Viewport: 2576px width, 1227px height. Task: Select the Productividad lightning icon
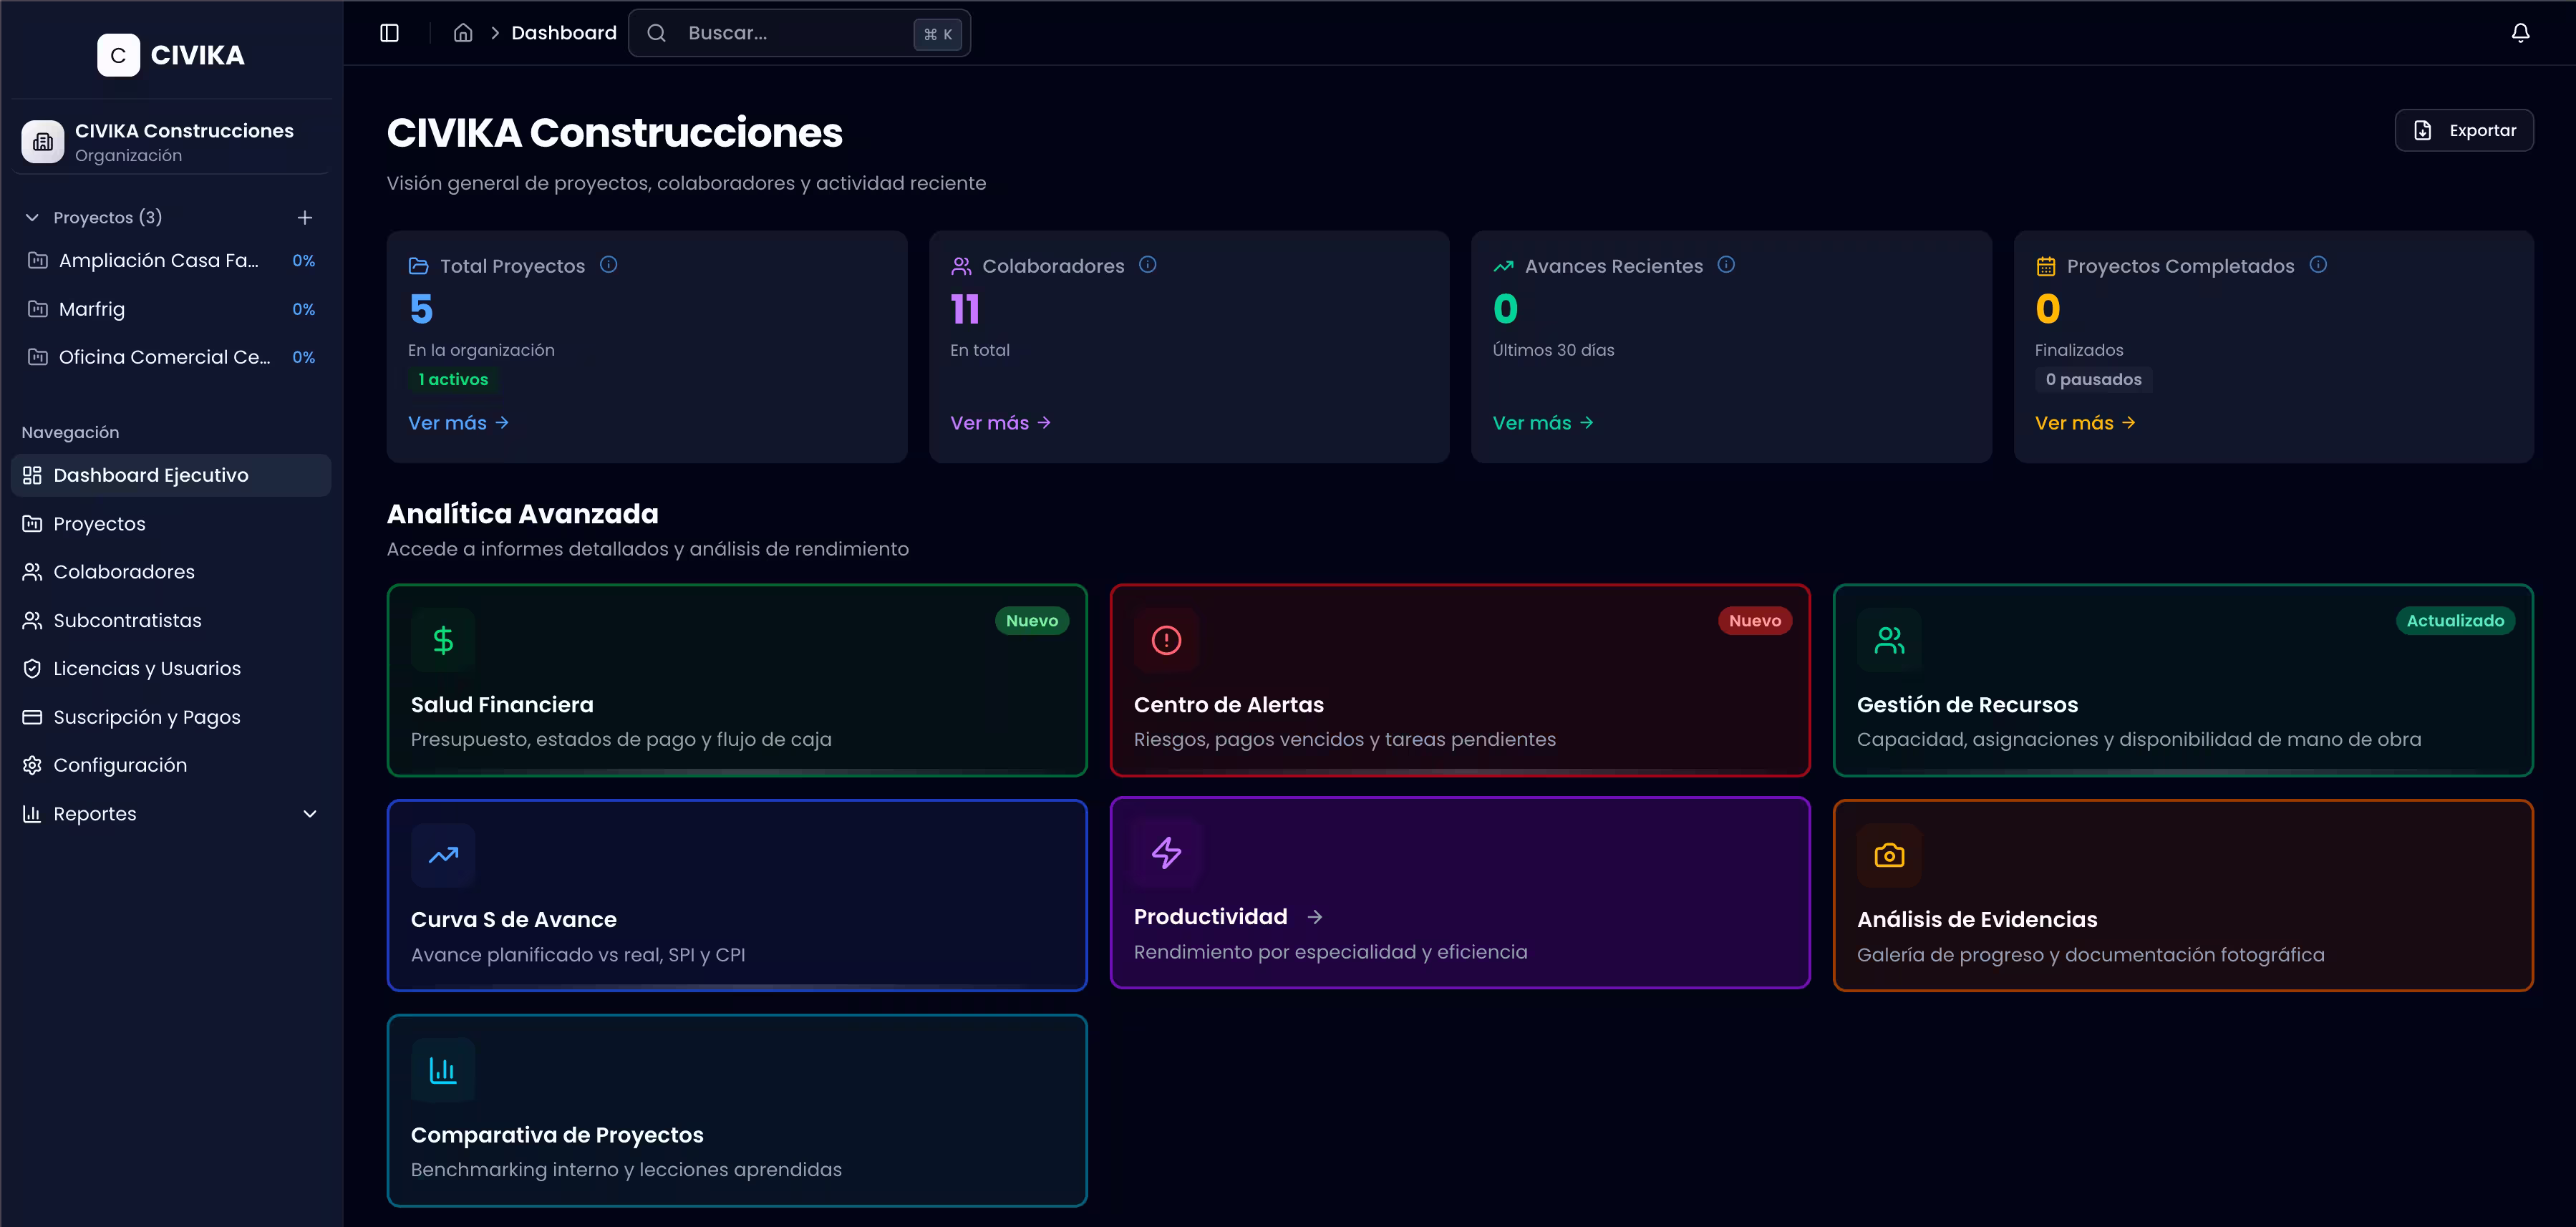pyautogui.click(x=1165, y=854)
